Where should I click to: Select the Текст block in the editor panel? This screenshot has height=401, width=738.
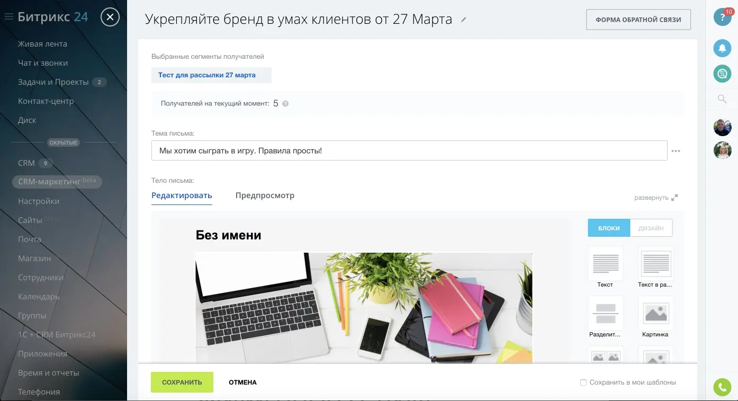605,263
